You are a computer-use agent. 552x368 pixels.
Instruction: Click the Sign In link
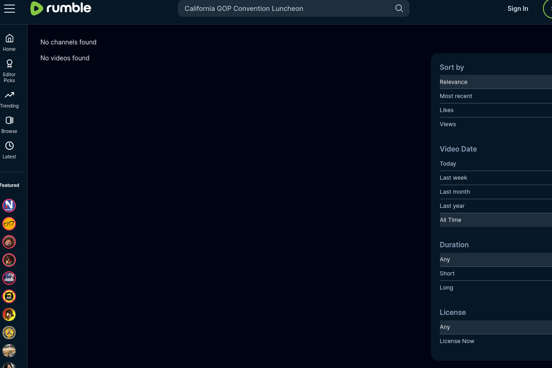point(518,9)
